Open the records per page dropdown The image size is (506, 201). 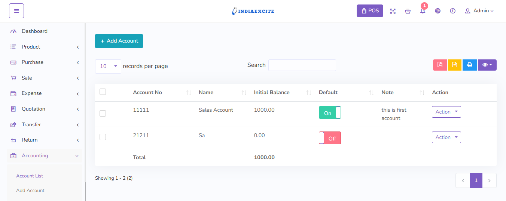point(108,66)
